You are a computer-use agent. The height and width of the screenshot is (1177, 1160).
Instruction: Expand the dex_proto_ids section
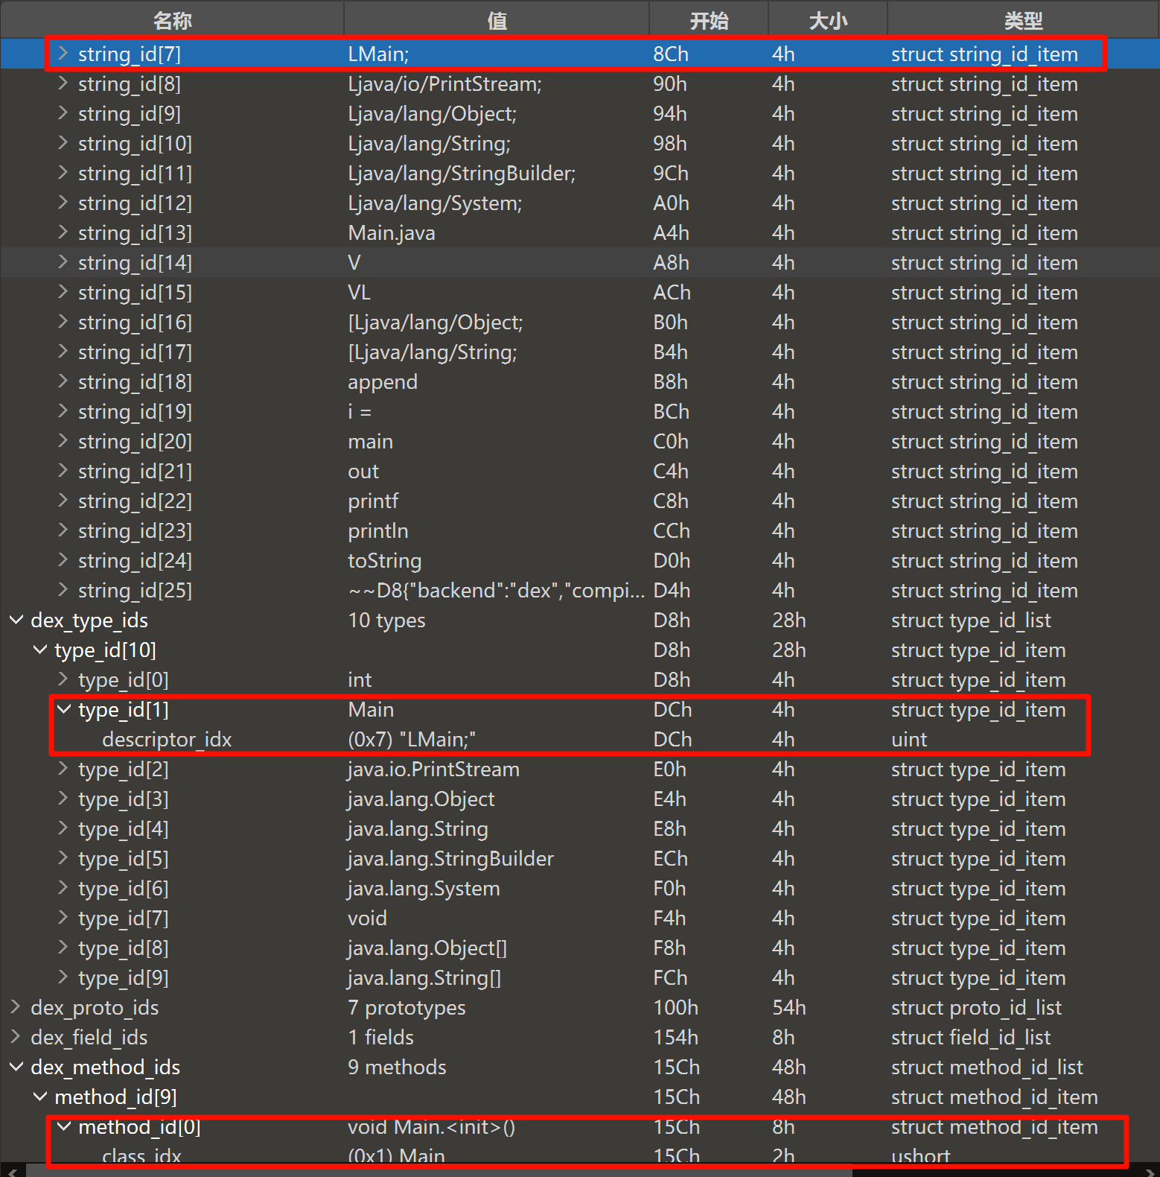pyautogui.click(x=16, y=1007)
